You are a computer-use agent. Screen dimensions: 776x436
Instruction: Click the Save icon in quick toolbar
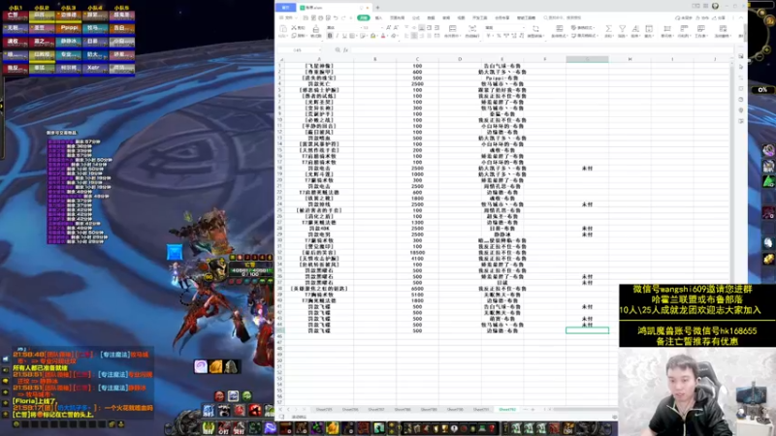click(306, 18)
